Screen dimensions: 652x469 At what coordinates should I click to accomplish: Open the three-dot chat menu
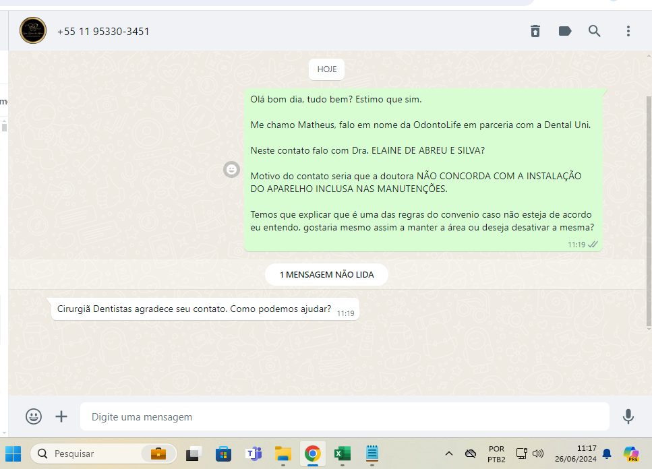click(628, 31)
